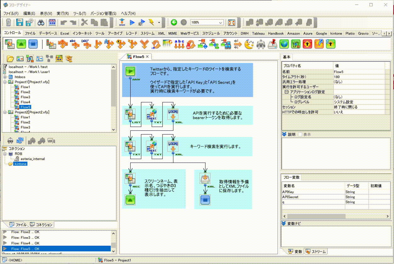Click the compile 0101 icon in toolbar
394x264 pixels.
122,23
